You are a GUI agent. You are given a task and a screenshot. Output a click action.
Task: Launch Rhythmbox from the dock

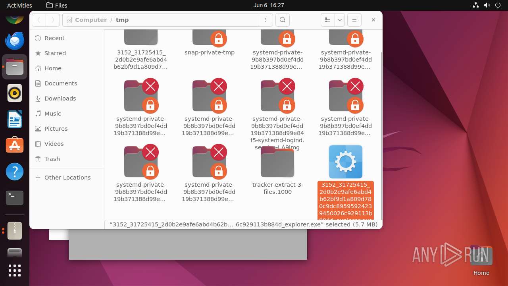(15, 93)
